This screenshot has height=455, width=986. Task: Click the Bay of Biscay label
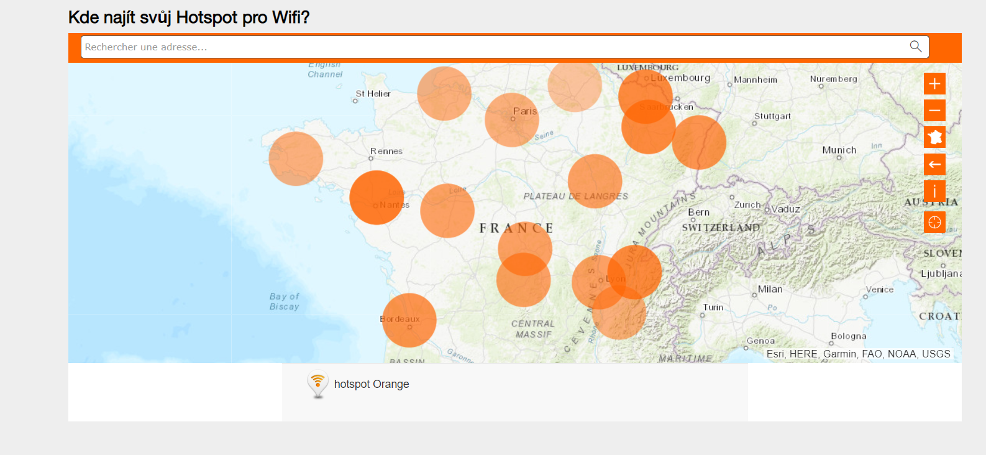click(x=285, y=301)
